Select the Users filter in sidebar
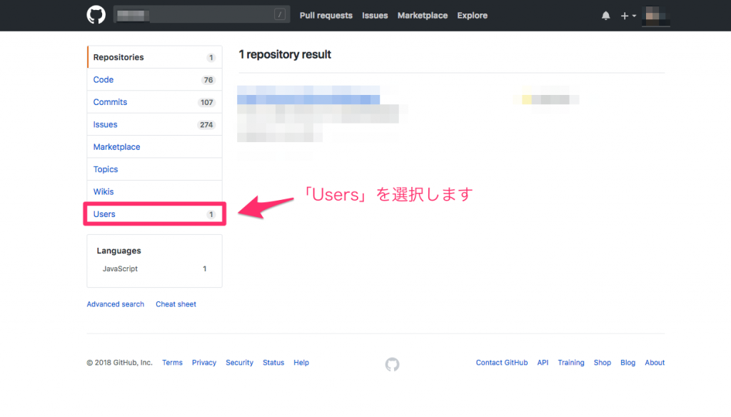Viewport: 731px width, 417px height. pos(104,213)
